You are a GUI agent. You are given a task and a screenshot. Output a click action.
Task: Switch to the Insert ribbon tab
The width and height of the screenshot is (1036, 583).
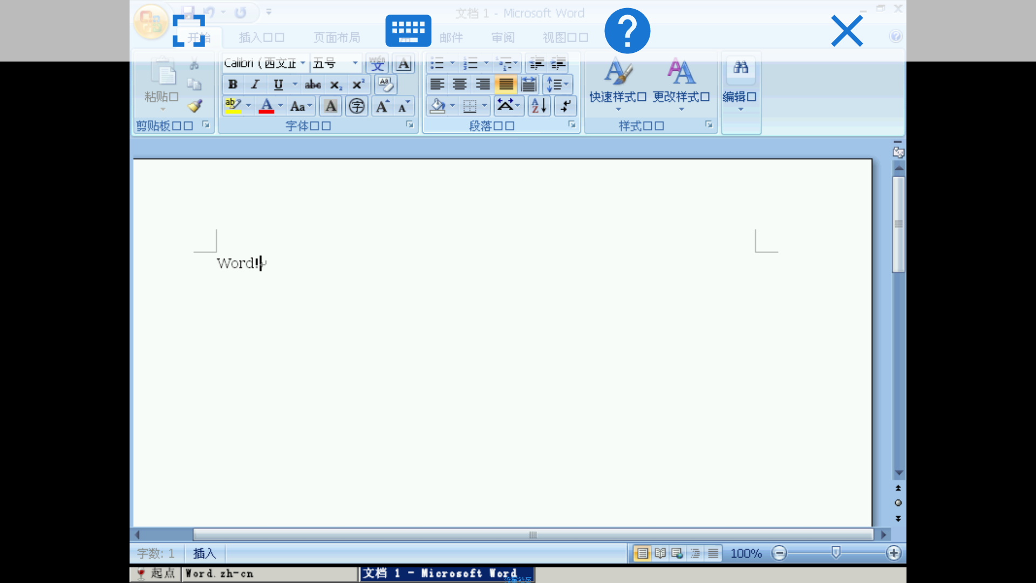tap(262, 37)
